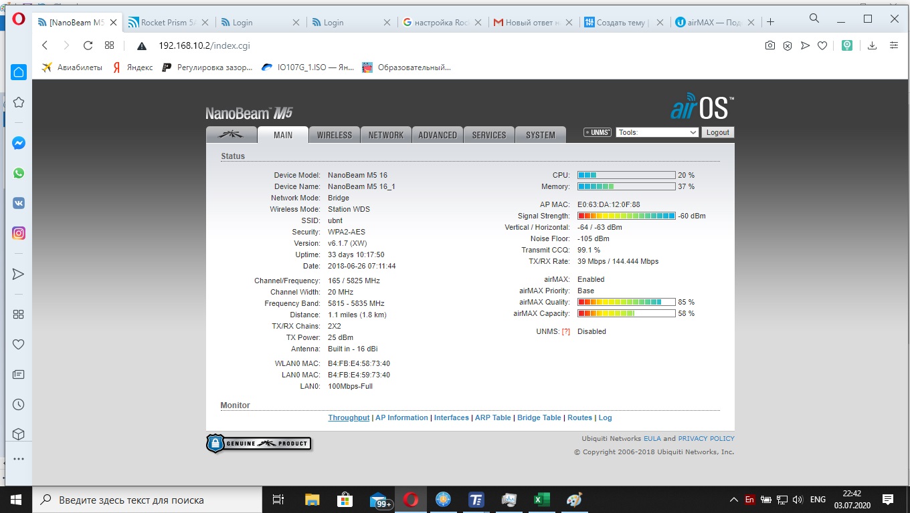Open notification center icon
This screenshot has width=910, height=513.
tap(888, 500)
